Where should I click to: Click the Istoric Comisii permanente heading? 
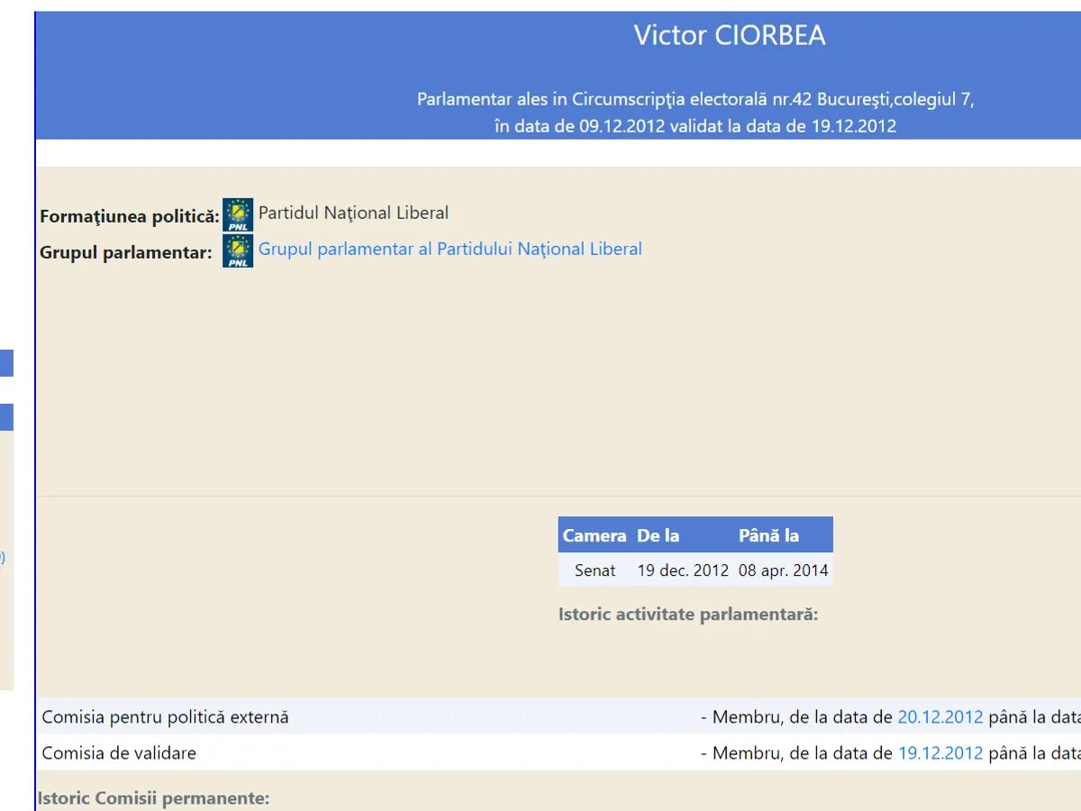point(154,798)
